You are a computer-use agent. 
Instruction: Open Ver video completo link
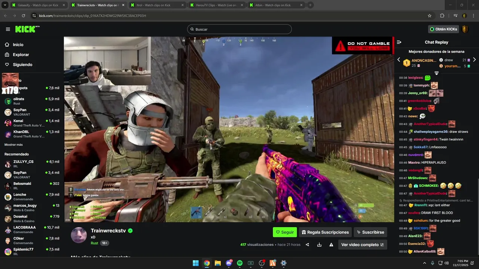pyautogui.click(x=363, y=245)
